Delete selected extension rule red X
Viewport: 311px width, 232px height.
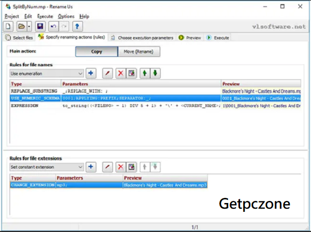coord(121,167)
